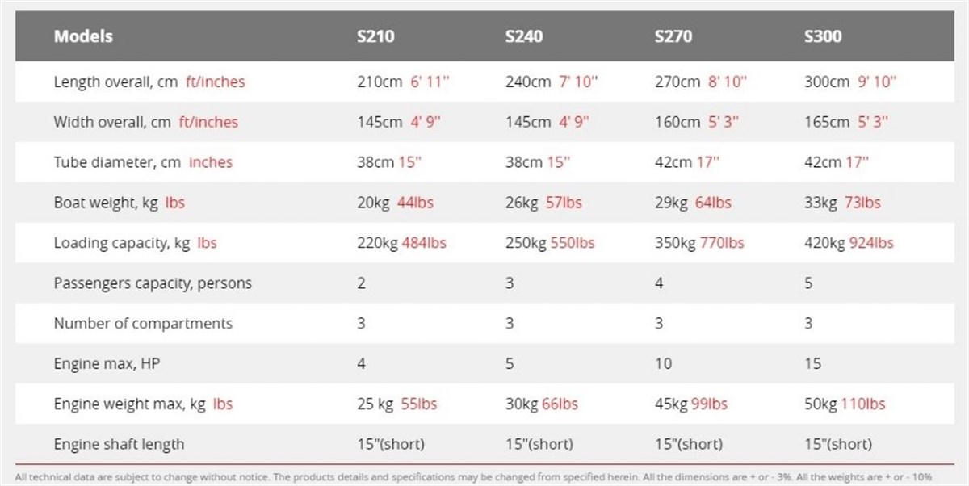
Task: Click the Engine shaft length label
Action: coord(119,444)
